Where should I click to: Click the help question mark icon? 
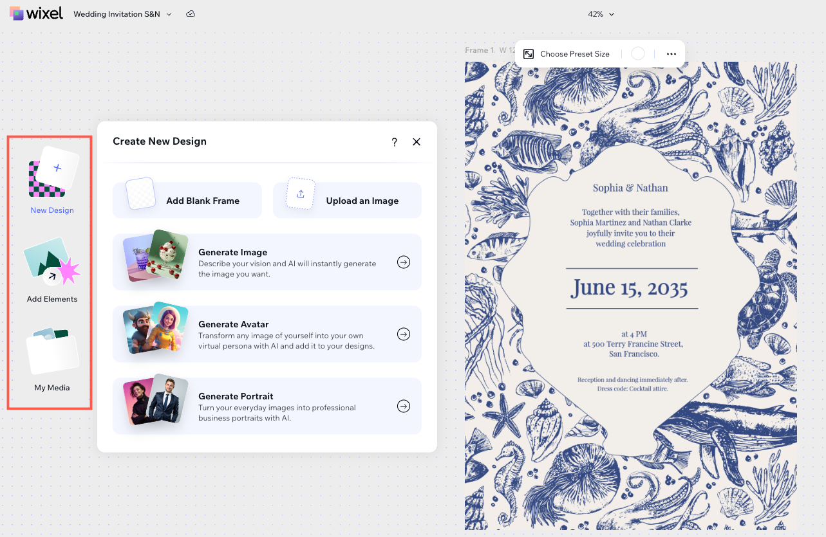pos(394,142)
